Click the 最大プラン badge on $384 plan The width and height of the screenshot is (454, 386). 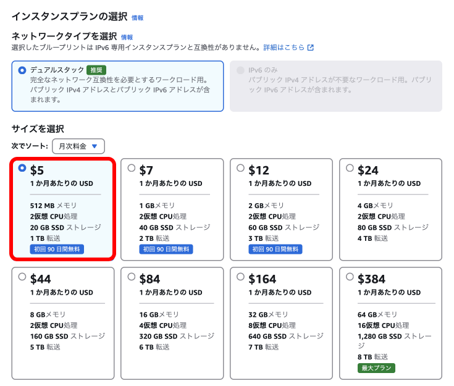[x=376, y=368]
